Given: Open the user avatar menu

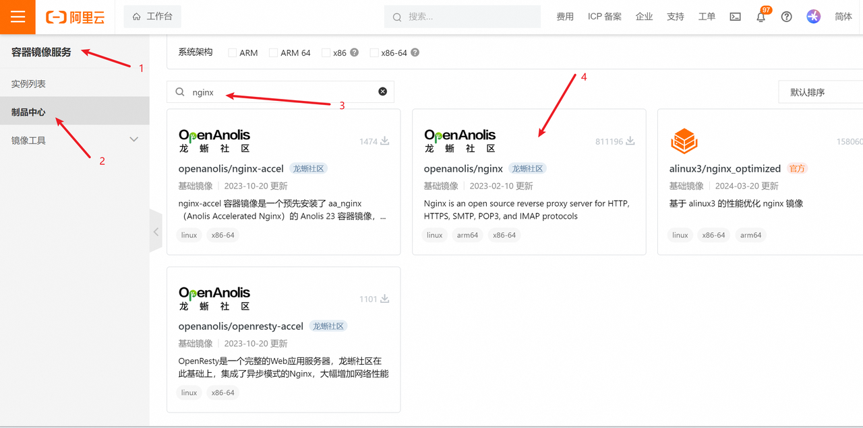Looking at the screenshot, I should click(x=814, y=17).
